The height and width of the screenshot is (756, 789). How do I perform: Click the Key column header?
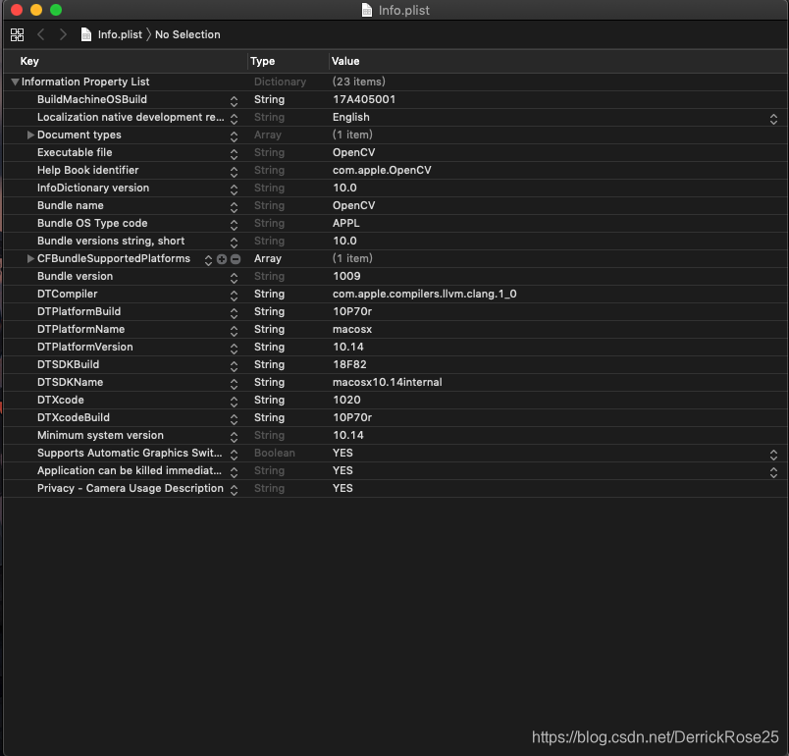29,61
